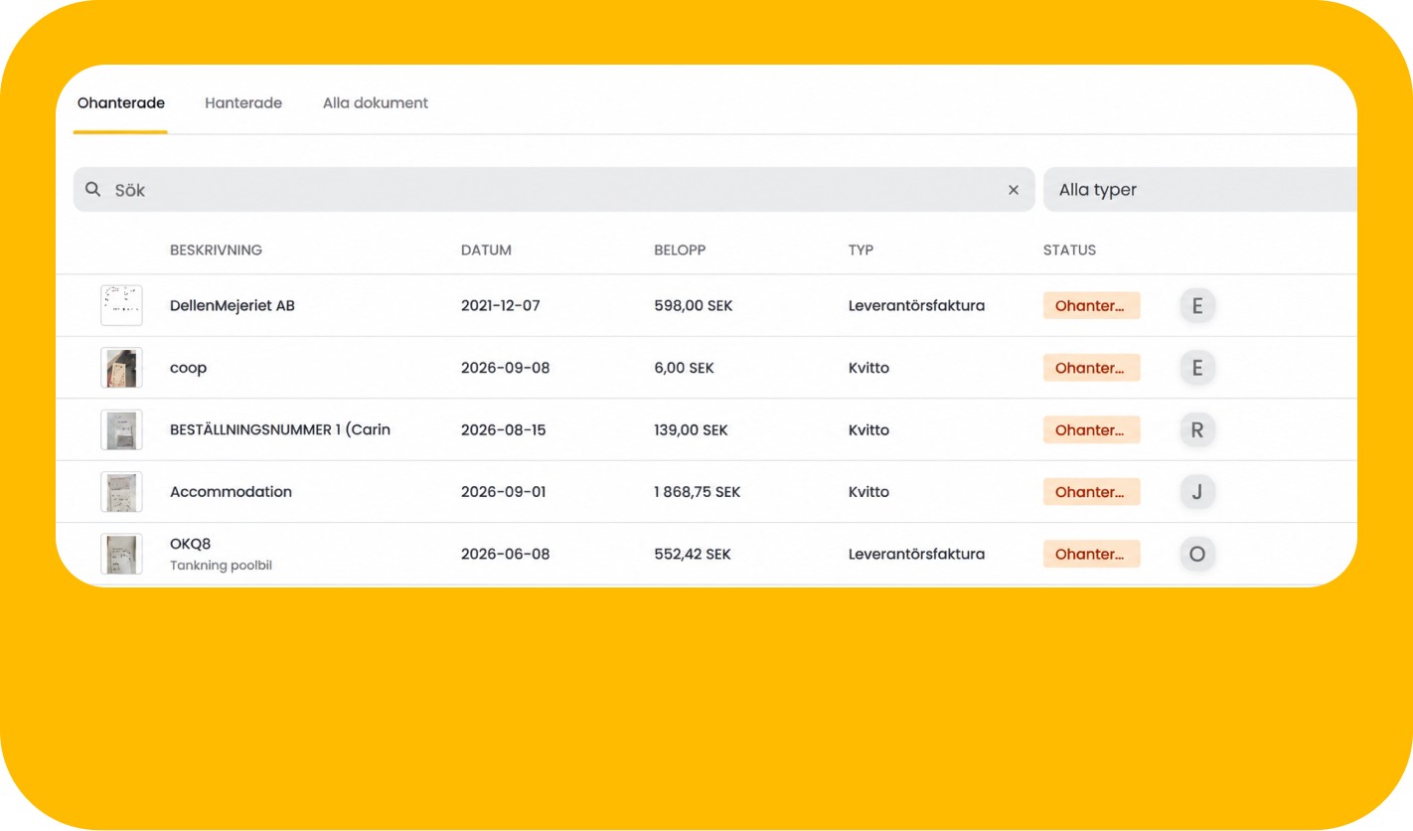Click the E avatar on the coop row
Screen dimensions: 1413x831
click(x=1197, y=368)
